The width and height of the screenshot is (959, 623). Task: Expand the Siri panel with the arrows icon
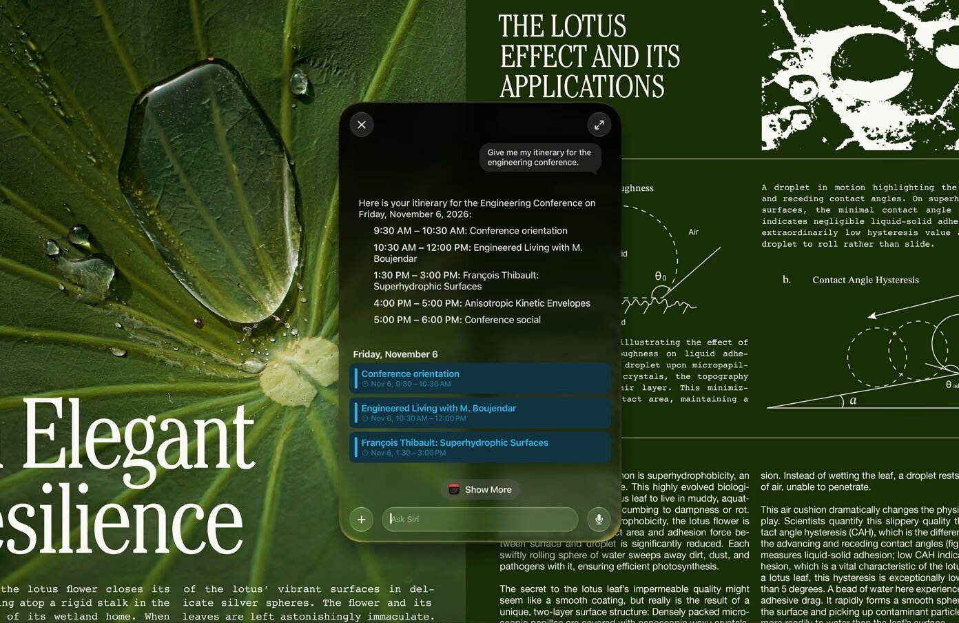pyautogui.click(x=599, y=125)
